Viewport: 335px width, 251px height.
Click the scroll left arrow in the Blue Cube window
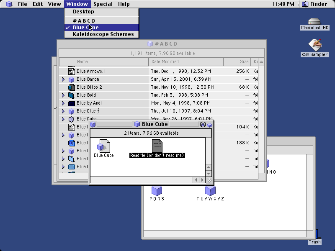tap(196, 180)
